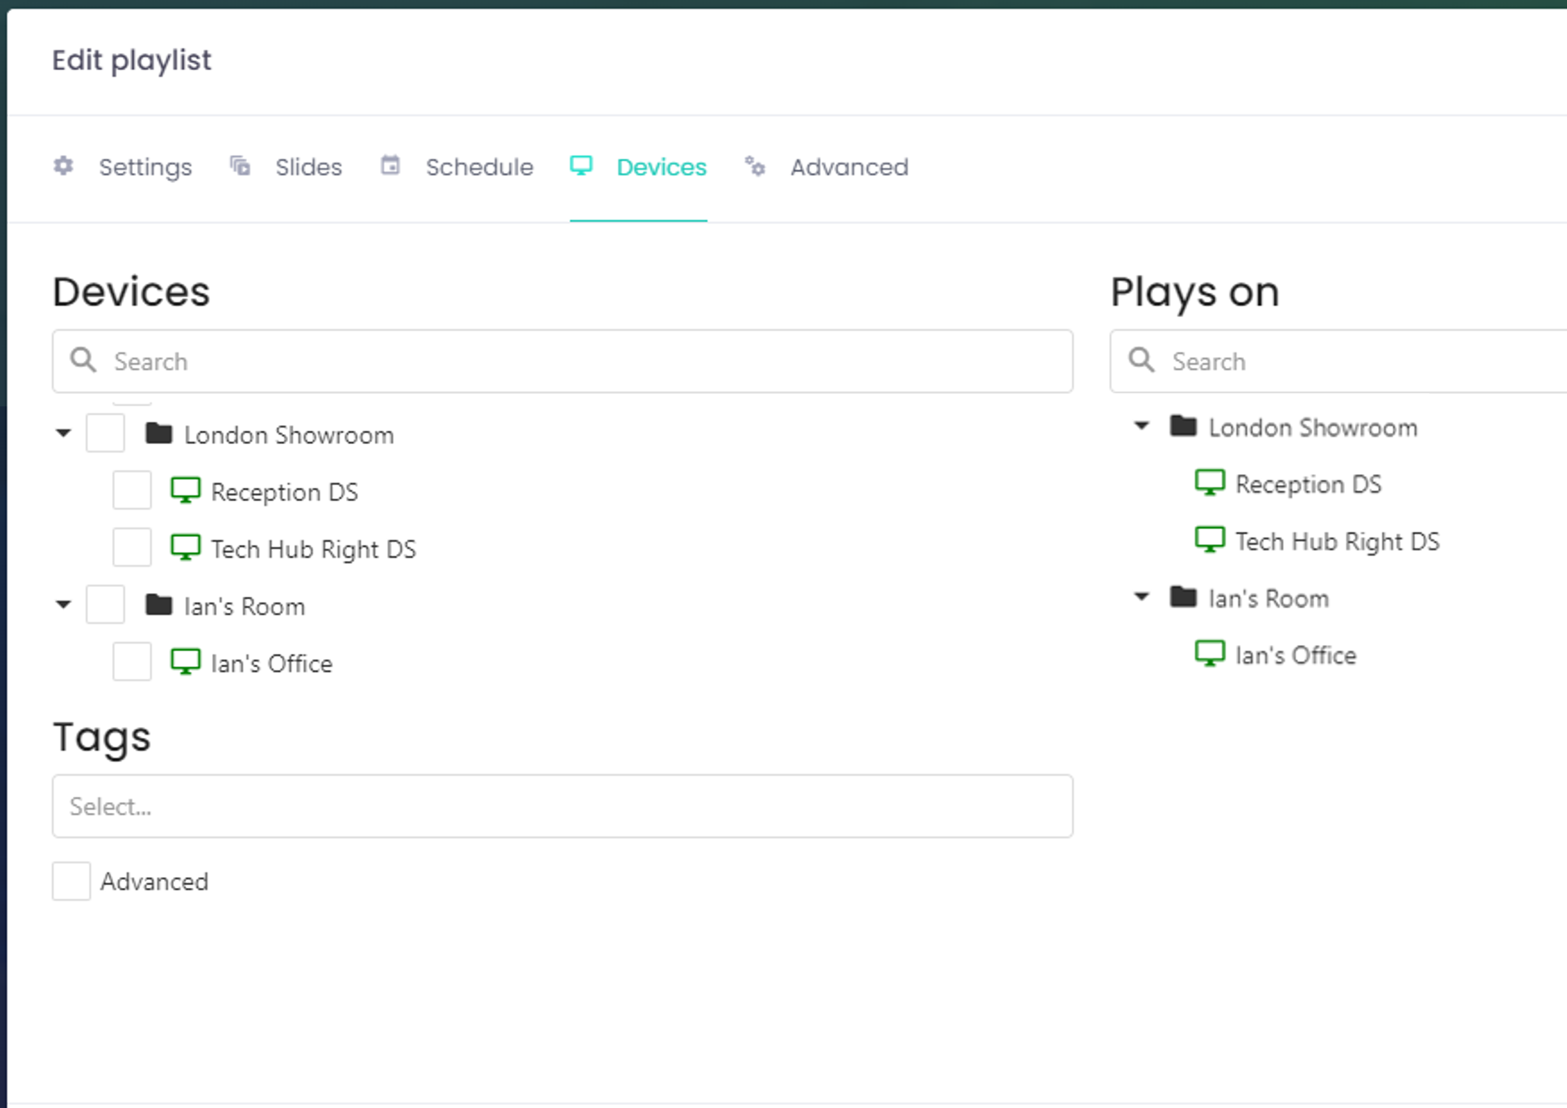Viewport: 1567px width, 1108px height.
Task: Click the magnifier icon in Devices search
Action: [x=84, y=360]
